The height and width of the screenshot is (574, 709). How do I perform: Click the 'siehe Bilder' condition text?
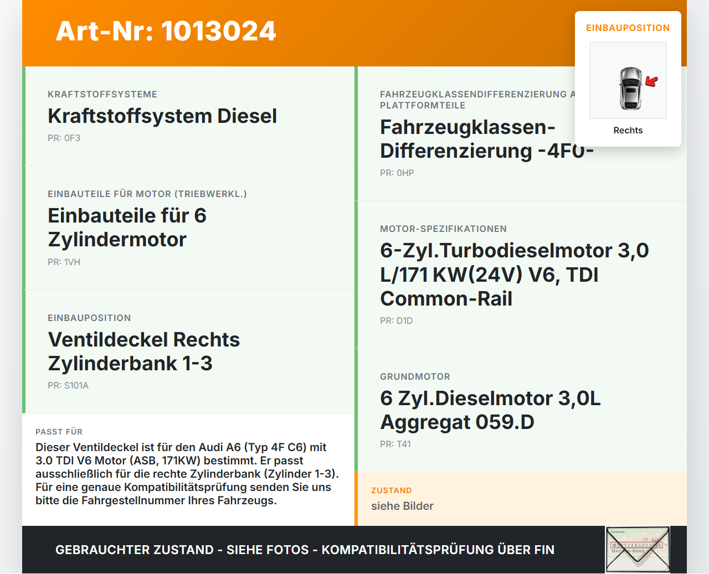(x=402, y=506)
